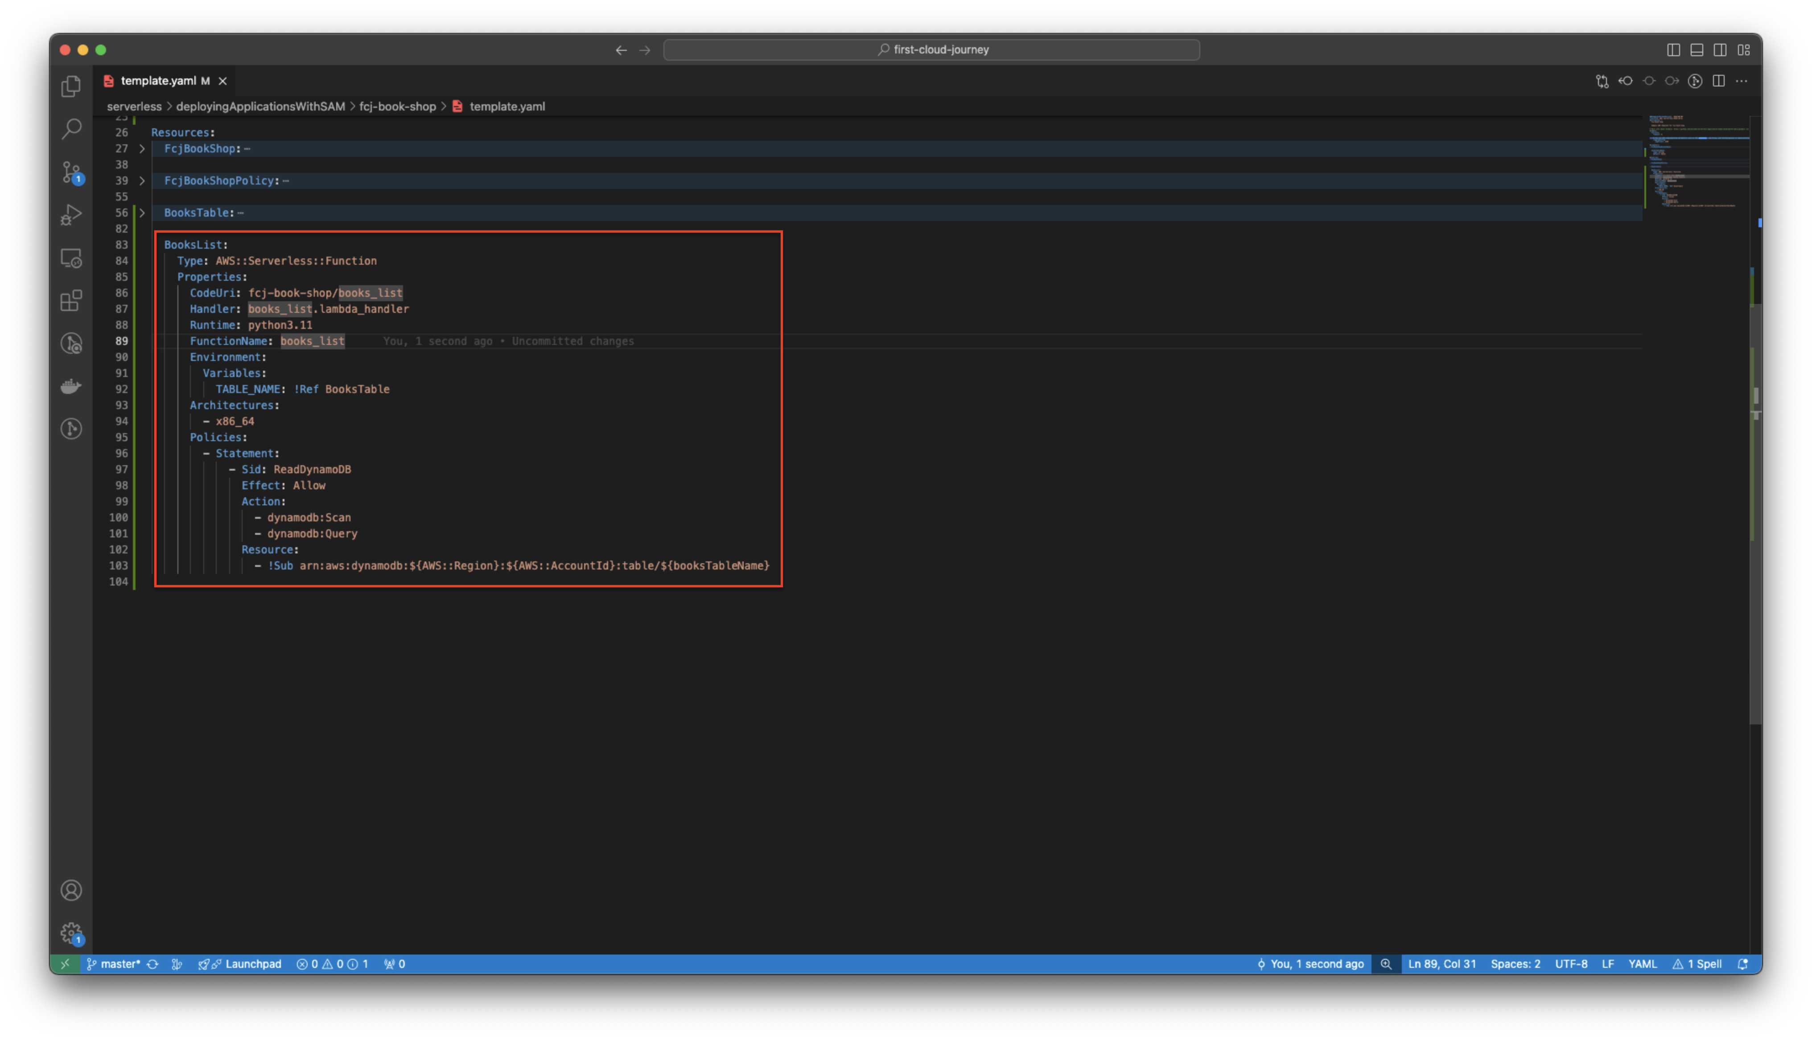The image size is (1812, 1040).
Task: Expand folded FcjBookShopPolicy block
Action: point(142,181)
